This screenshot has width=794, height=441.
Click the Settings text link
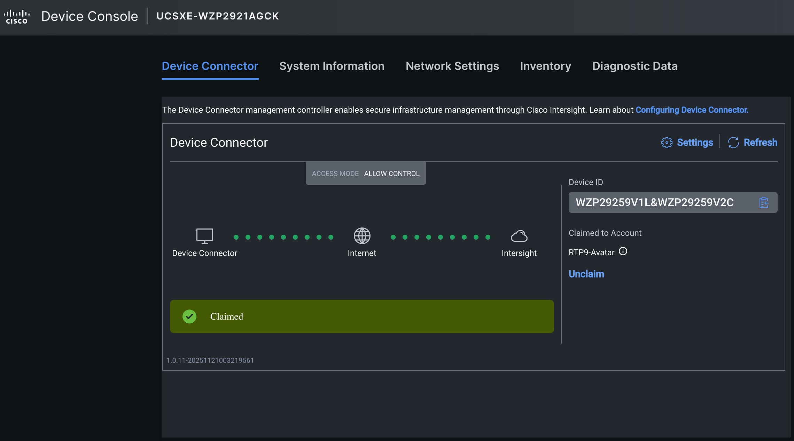[695, 143]
